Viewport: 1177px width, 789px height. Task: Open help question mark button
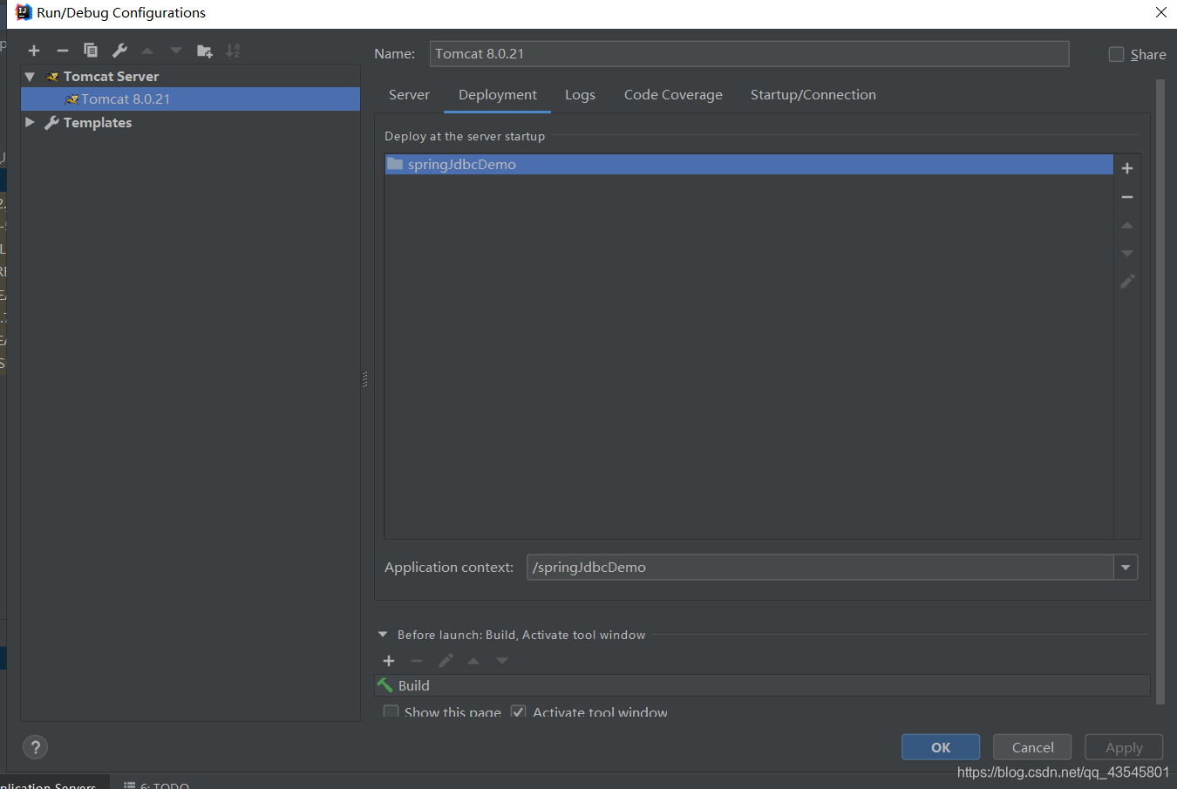35,747
